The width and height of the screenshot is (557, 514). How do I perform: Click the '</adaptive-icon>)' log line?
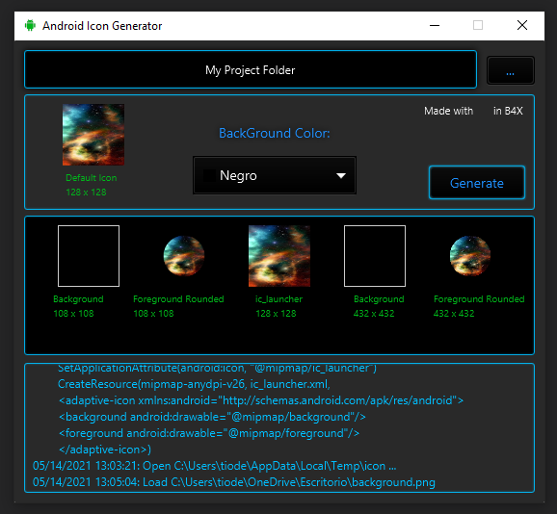105,450
